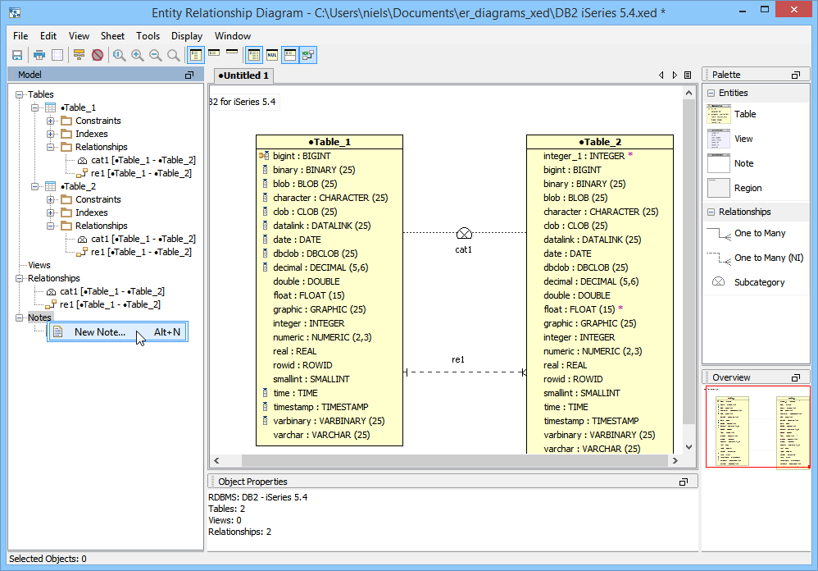Toggle full table detail view button

[x=196, y=55]
